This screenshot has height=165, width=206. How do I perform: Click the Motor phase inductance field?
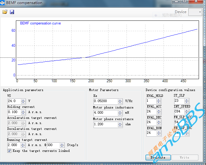[106, 112]
